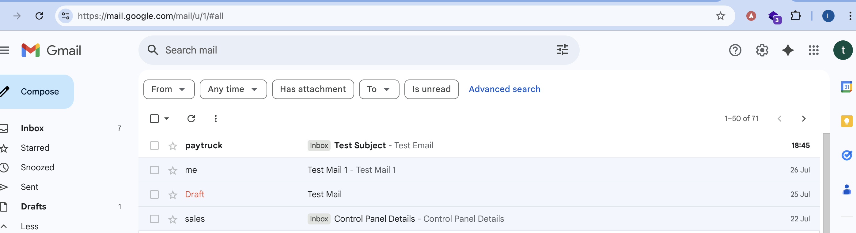Refresh the mail list
Screen dimensions: 856x233
(x=191, y=119)
